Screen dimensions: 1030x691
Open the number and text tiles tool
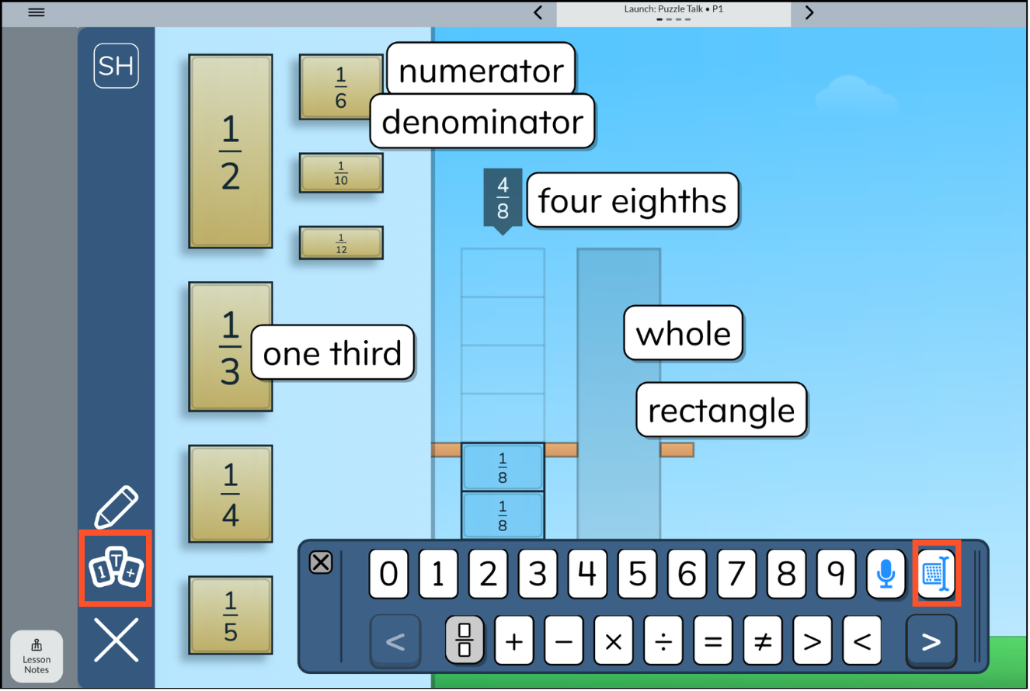(x=116, y=569)
